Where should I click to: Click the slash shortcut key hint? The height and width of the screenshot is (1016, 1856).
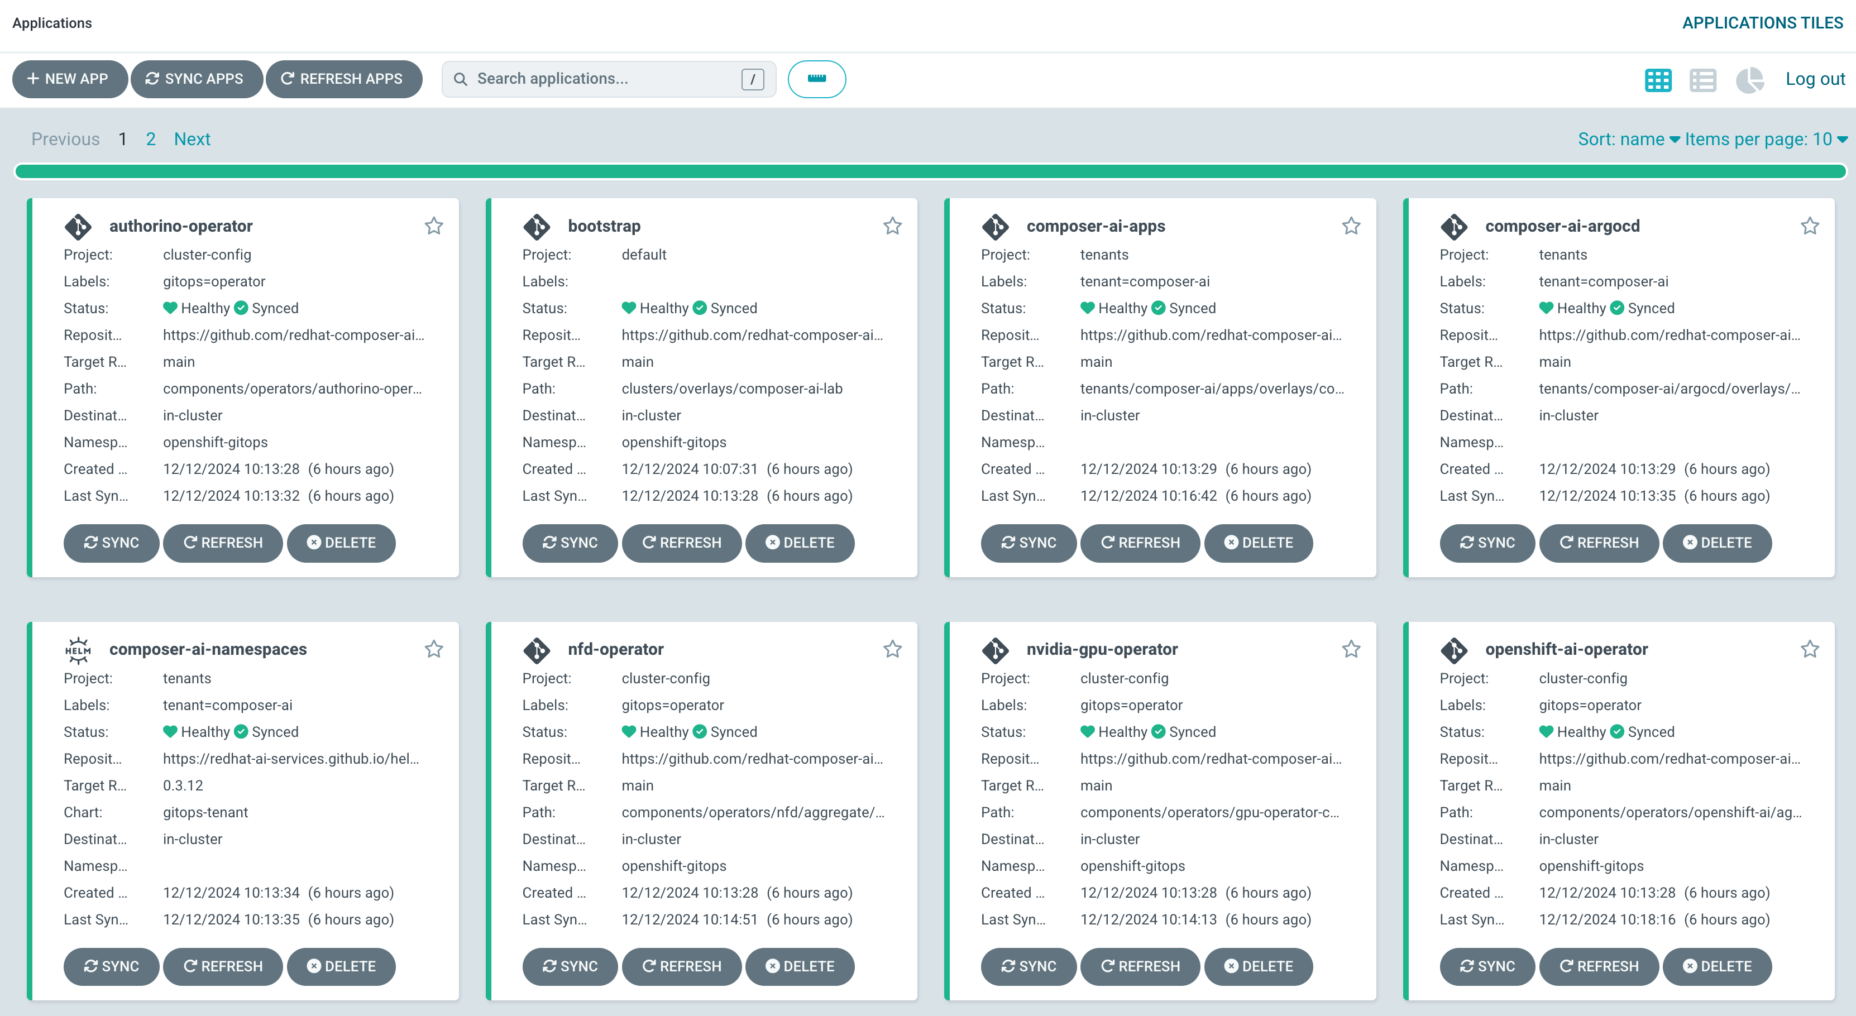pos(752,79)
